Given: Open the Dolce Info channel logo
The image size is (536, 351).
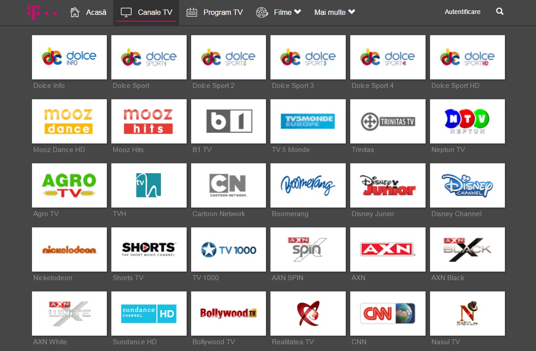Looking at the screenshot, I should coord(69,57).
